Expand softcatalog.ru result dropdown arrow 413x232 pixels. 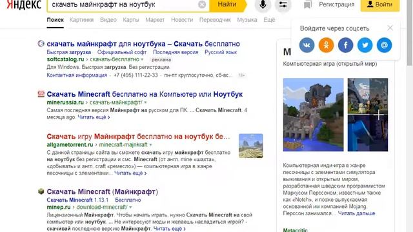pyautogui.click(x=142, y=60)
